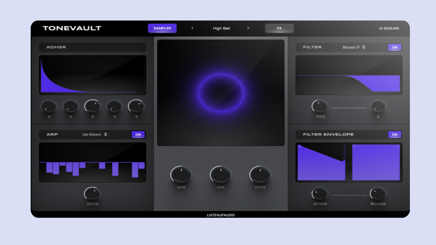The width and height of the screenshot is (436, 245).
Task: Open the Biquad LP filter type dropdown
Action: pyautogui.click(x=354, y=47)
